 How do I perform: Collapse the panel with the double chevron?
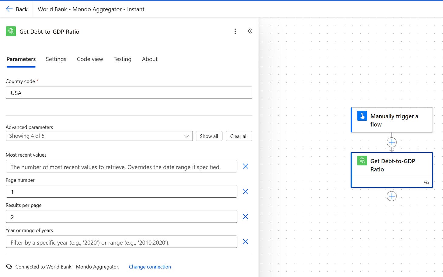pos(250,31)
